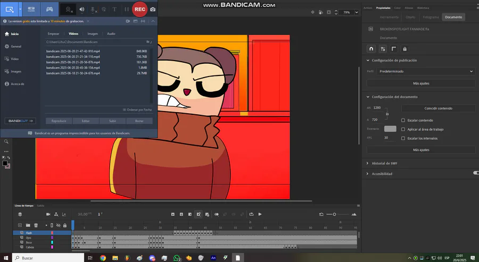Switch to Bandicam HDMI device recording mode
This screenshot has width=479, height=262.
click(31, 9)
